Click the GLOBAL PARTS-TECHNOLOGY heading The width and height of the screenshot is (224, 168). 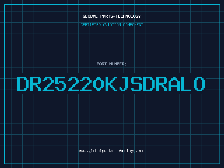coord(112,16)
